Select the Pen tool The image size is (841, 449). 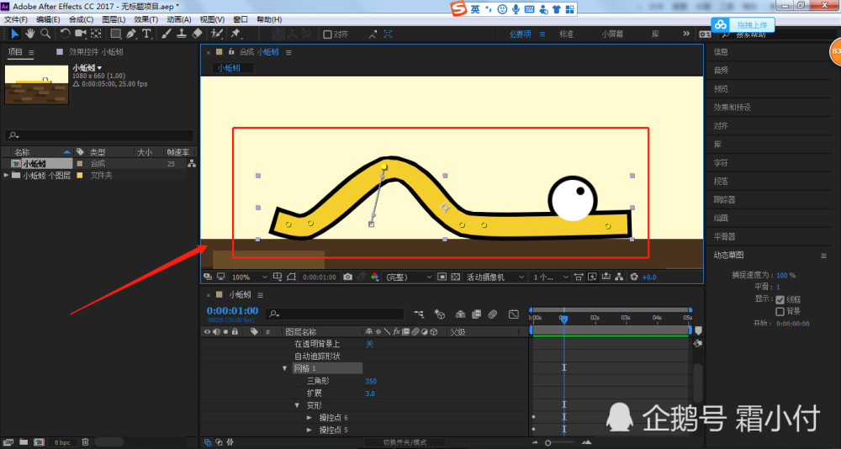pos(131,34)
